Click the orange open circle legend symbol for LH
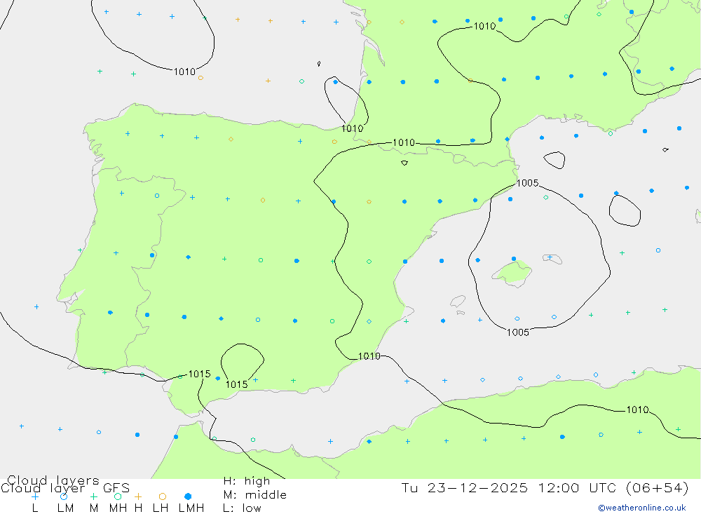Viewport: 701px width, 514px height. pyautogui.click(x=163, y=496)
